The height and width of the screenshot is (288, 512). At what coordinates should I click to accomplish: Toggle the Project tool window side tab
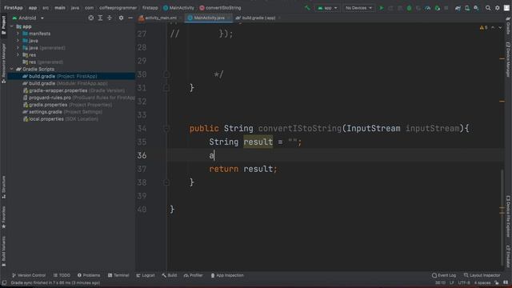pos(3,25)
